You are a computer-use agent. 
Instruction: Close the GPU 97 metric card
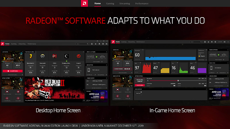coord(140,63)
